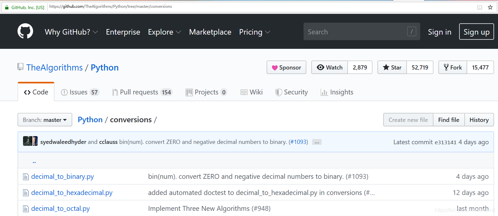This screenshot has height=216, width=498.
Task: Click the browser address bar URL
Action: point(111,6)
